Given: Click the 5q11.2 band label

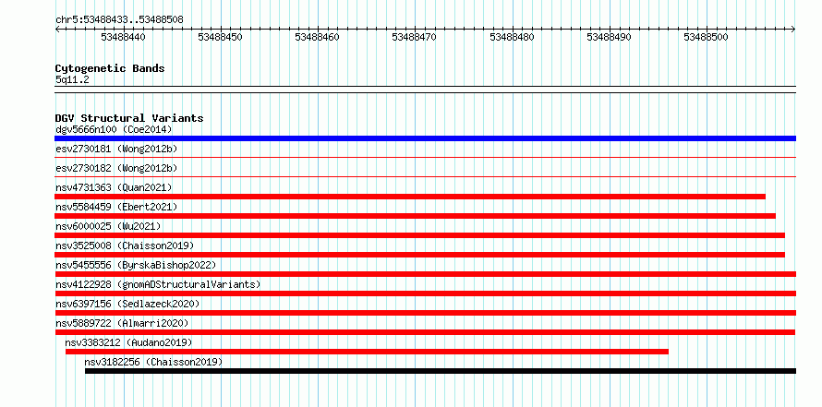Looking at the screenshot, I should tap(71, 79).
